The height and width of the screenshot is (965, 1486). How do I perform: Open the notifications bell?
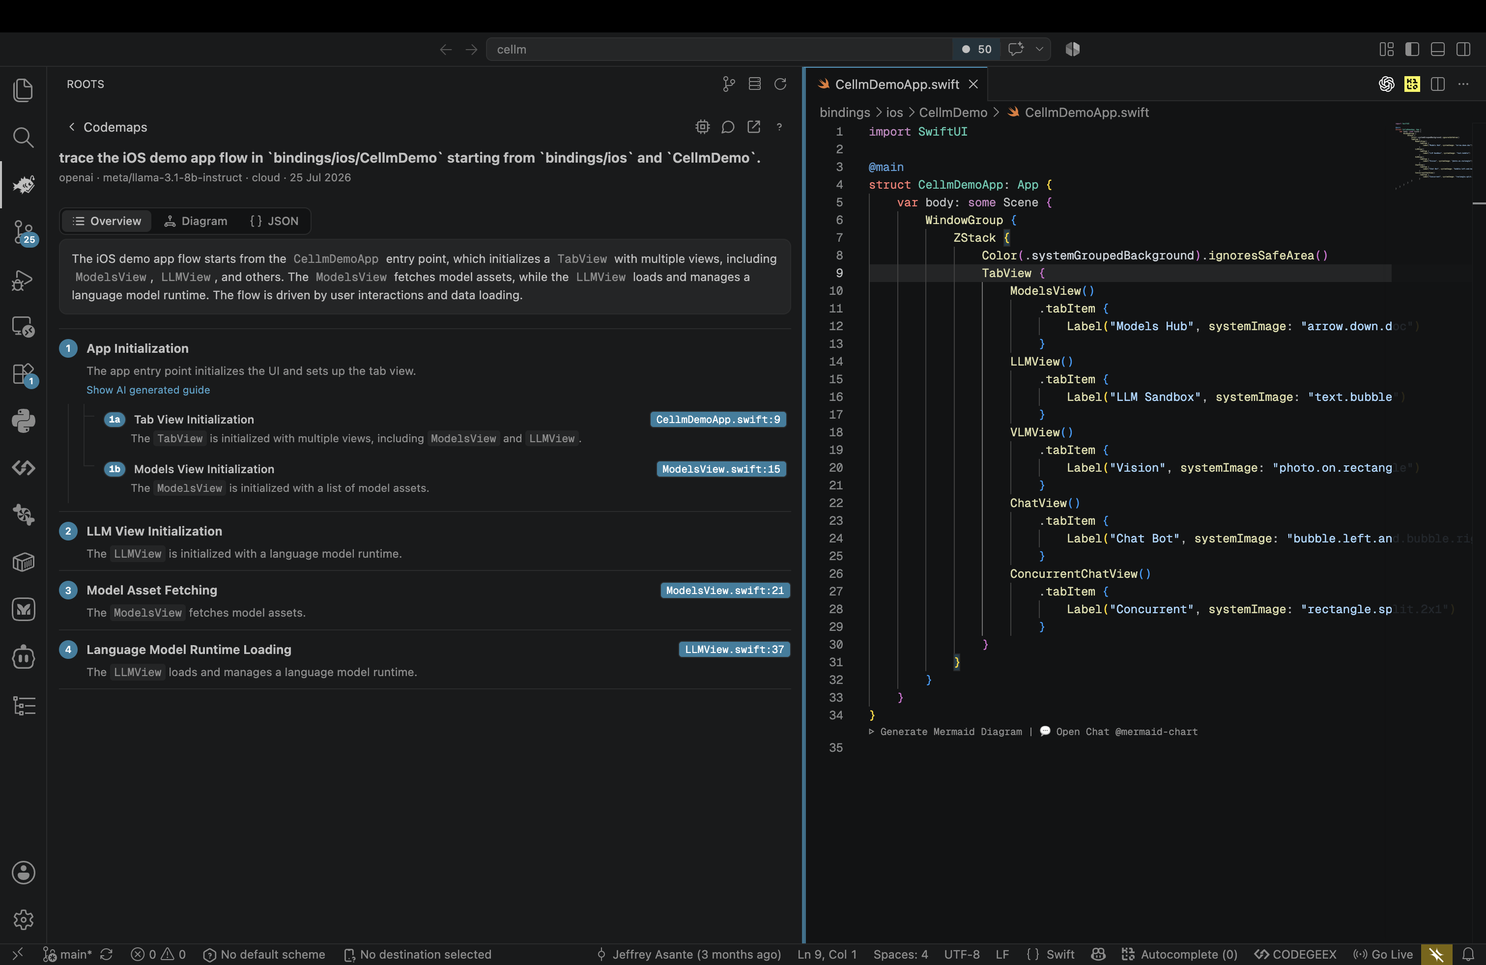point(1468,954)
